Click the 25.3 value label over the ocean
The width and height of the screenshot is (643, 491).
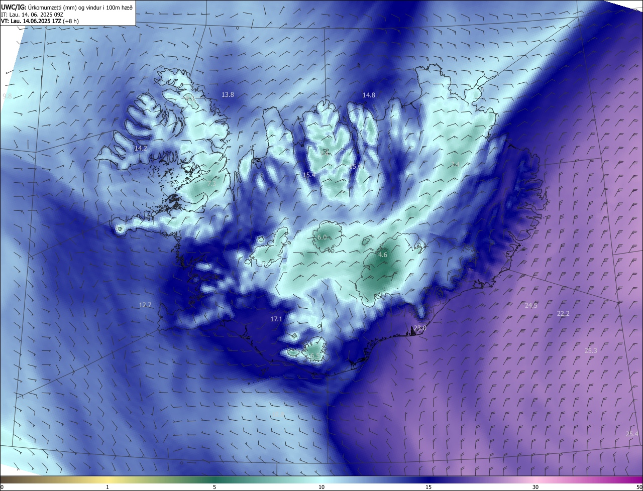591,350
